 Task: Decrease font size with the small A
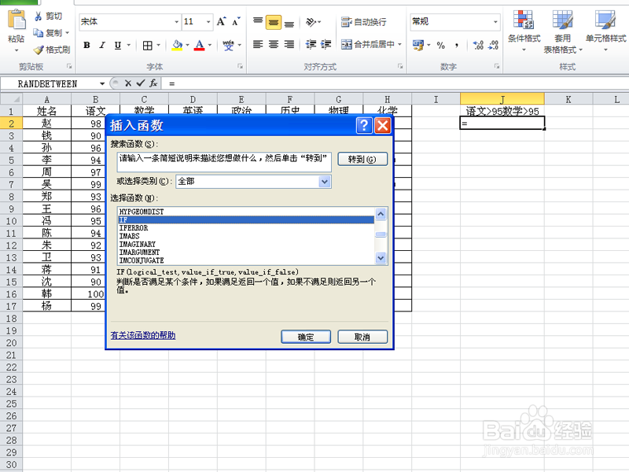(237, 22)
